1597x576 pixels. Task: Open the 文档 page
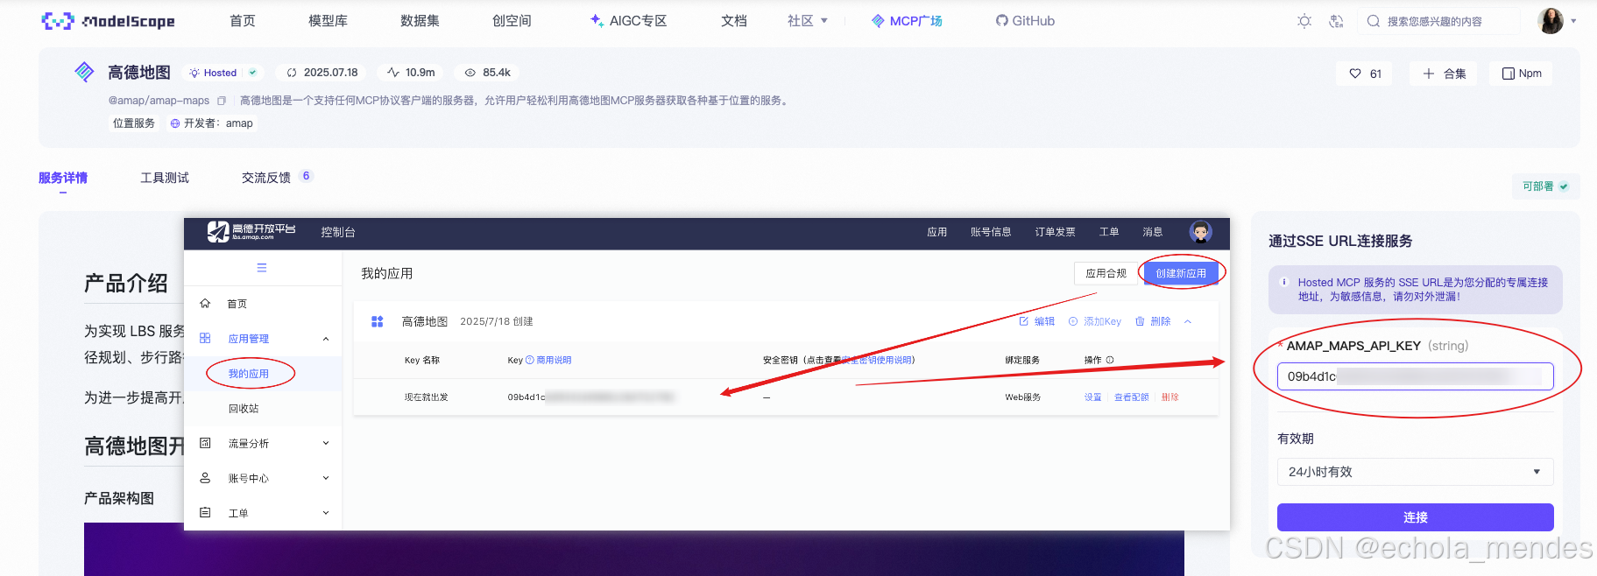click(x=734, y=21)
